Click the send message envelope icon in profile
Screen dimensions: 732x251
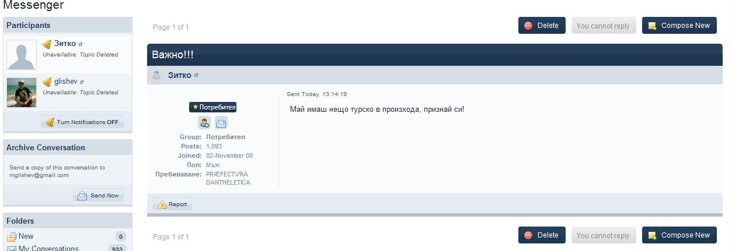click(x=221, y=122)
